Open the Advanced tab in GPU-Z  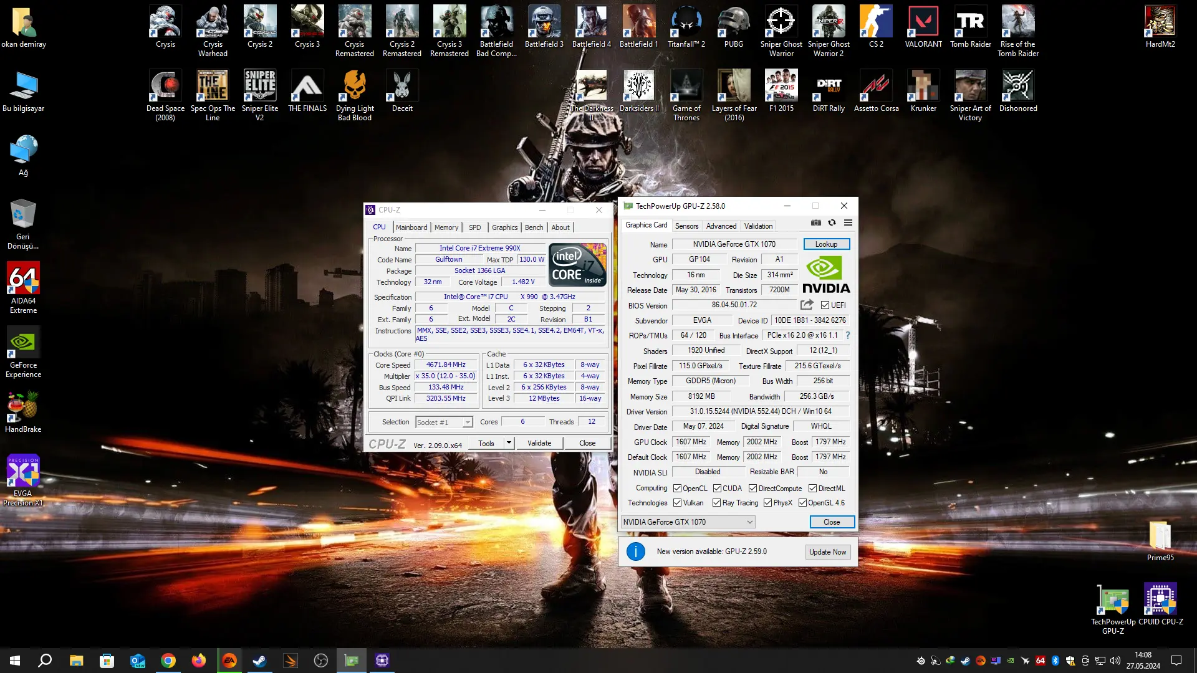point(721,226)
